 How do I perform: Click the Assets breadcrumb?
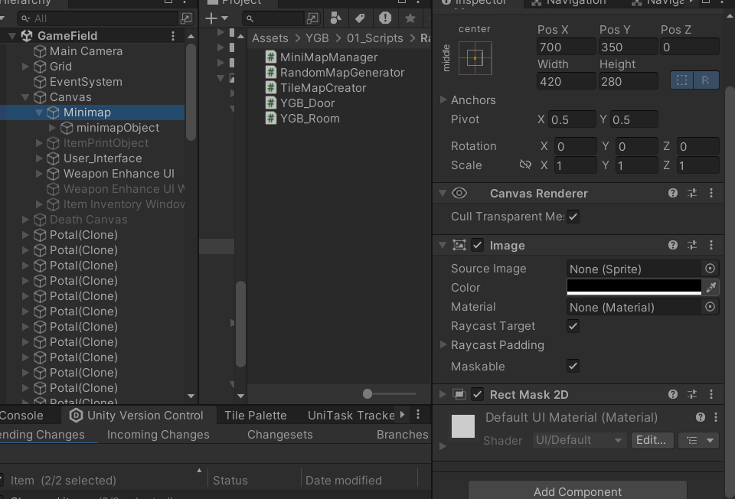(x=270, y=38)
